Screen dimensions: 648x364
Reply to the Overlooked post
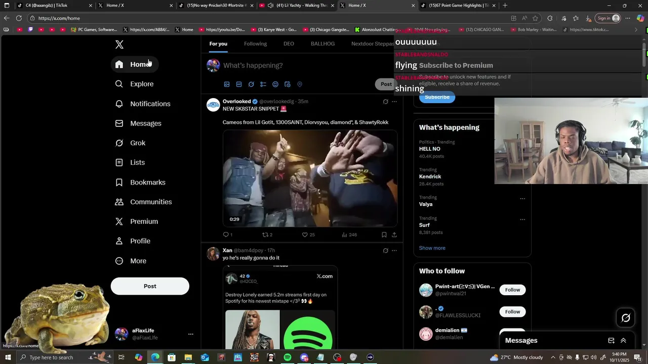[x=227, y=235]
